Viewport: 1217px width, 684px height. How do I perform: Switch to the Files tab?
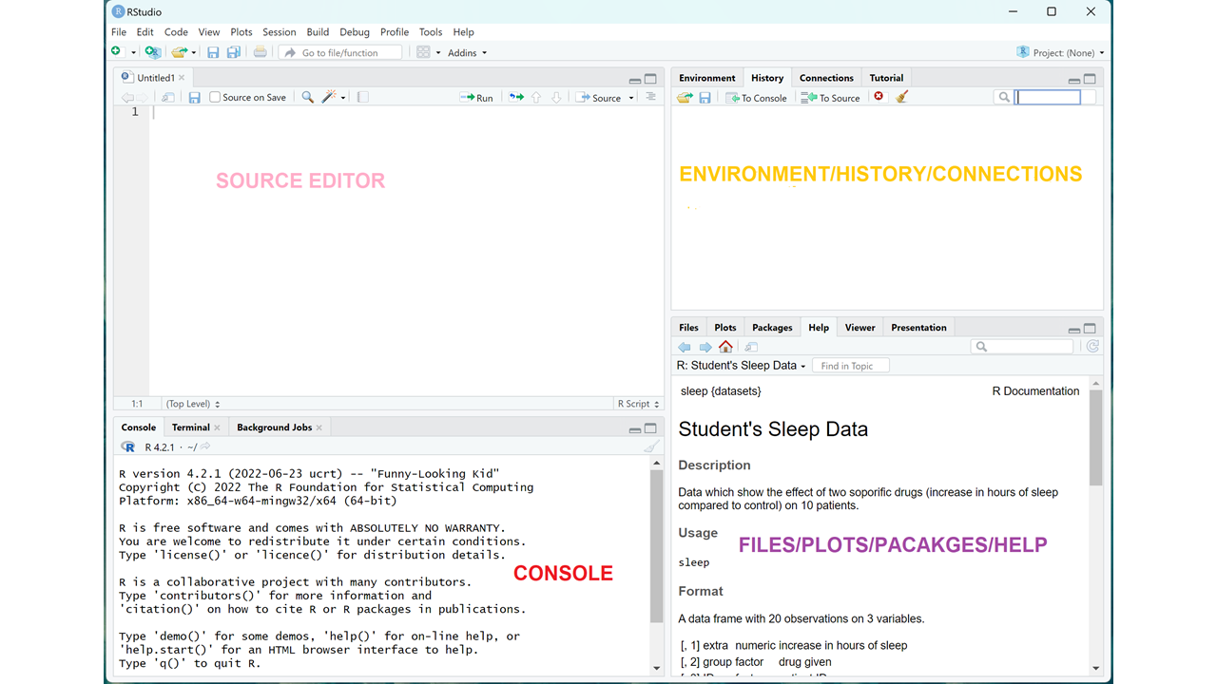coord(688,327)
